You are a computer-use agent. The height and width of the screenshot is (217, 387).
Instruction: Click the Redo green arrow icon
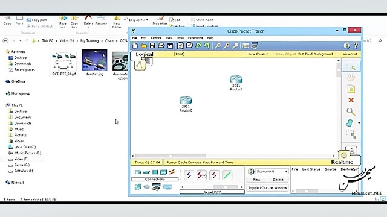(207, 46)
